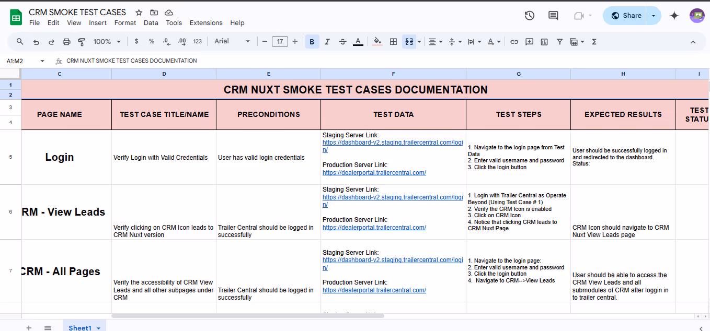Decrease decimal places
This screenshot has width=710, height=331.
click(x=167, y=42)
